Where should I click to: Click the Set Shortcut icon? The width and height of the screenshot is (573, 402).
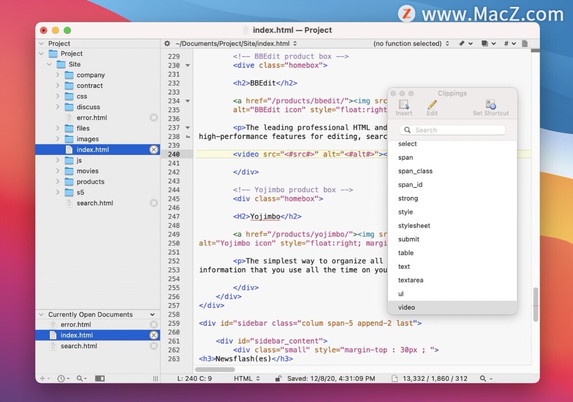tap(490, 105)
